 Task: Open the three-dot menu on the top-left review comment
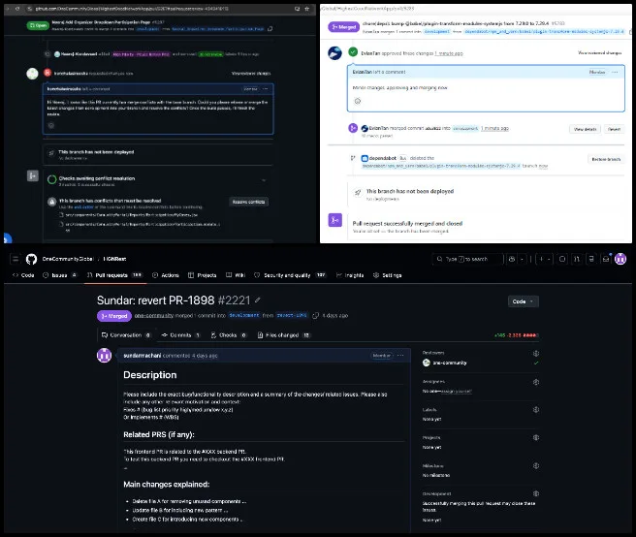(x=266, y=89)
